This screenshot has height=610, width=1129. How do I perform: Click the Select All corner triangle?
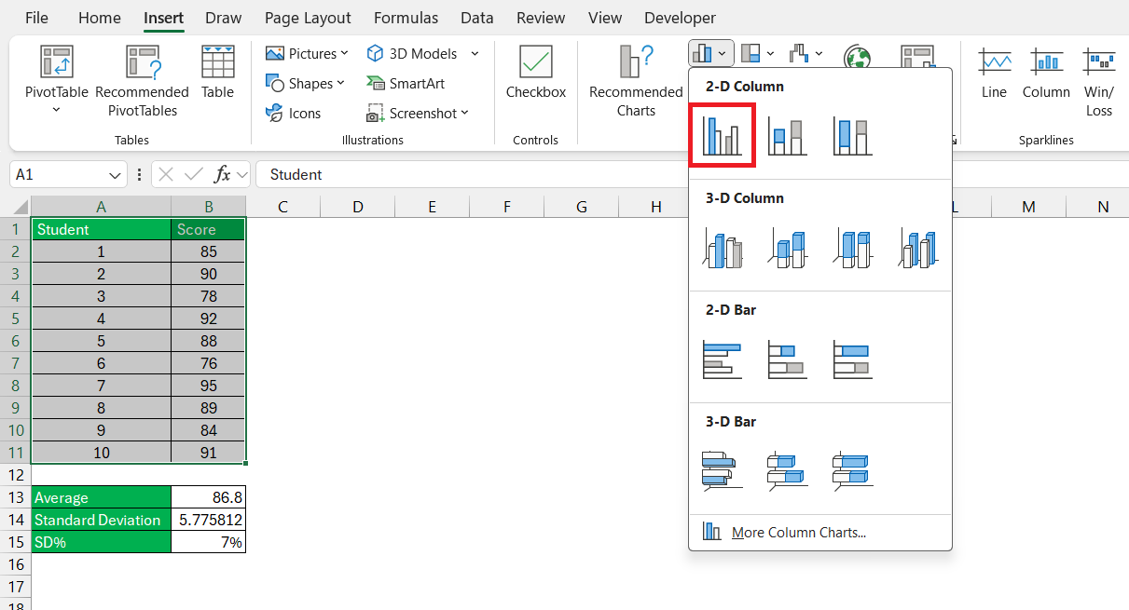click(21, 207)
